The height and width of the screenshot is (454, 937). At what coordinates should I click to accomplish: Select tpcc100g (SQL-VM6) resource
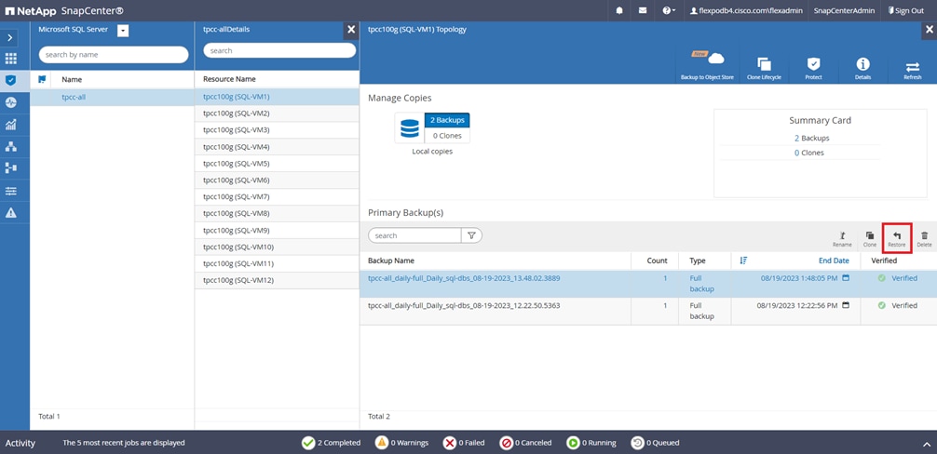[277, 180]
